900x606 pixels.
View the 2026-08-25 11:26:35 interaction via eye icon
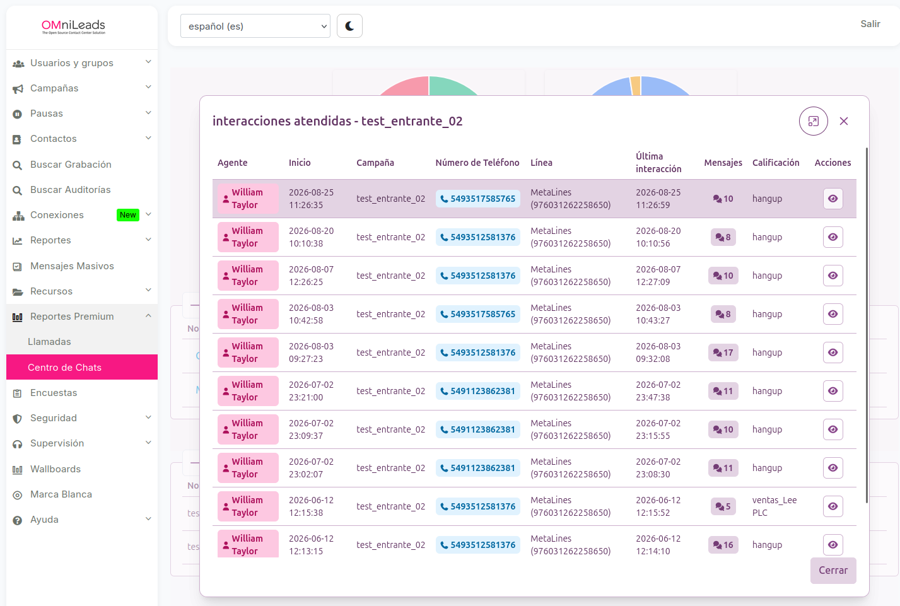point(833,199)
